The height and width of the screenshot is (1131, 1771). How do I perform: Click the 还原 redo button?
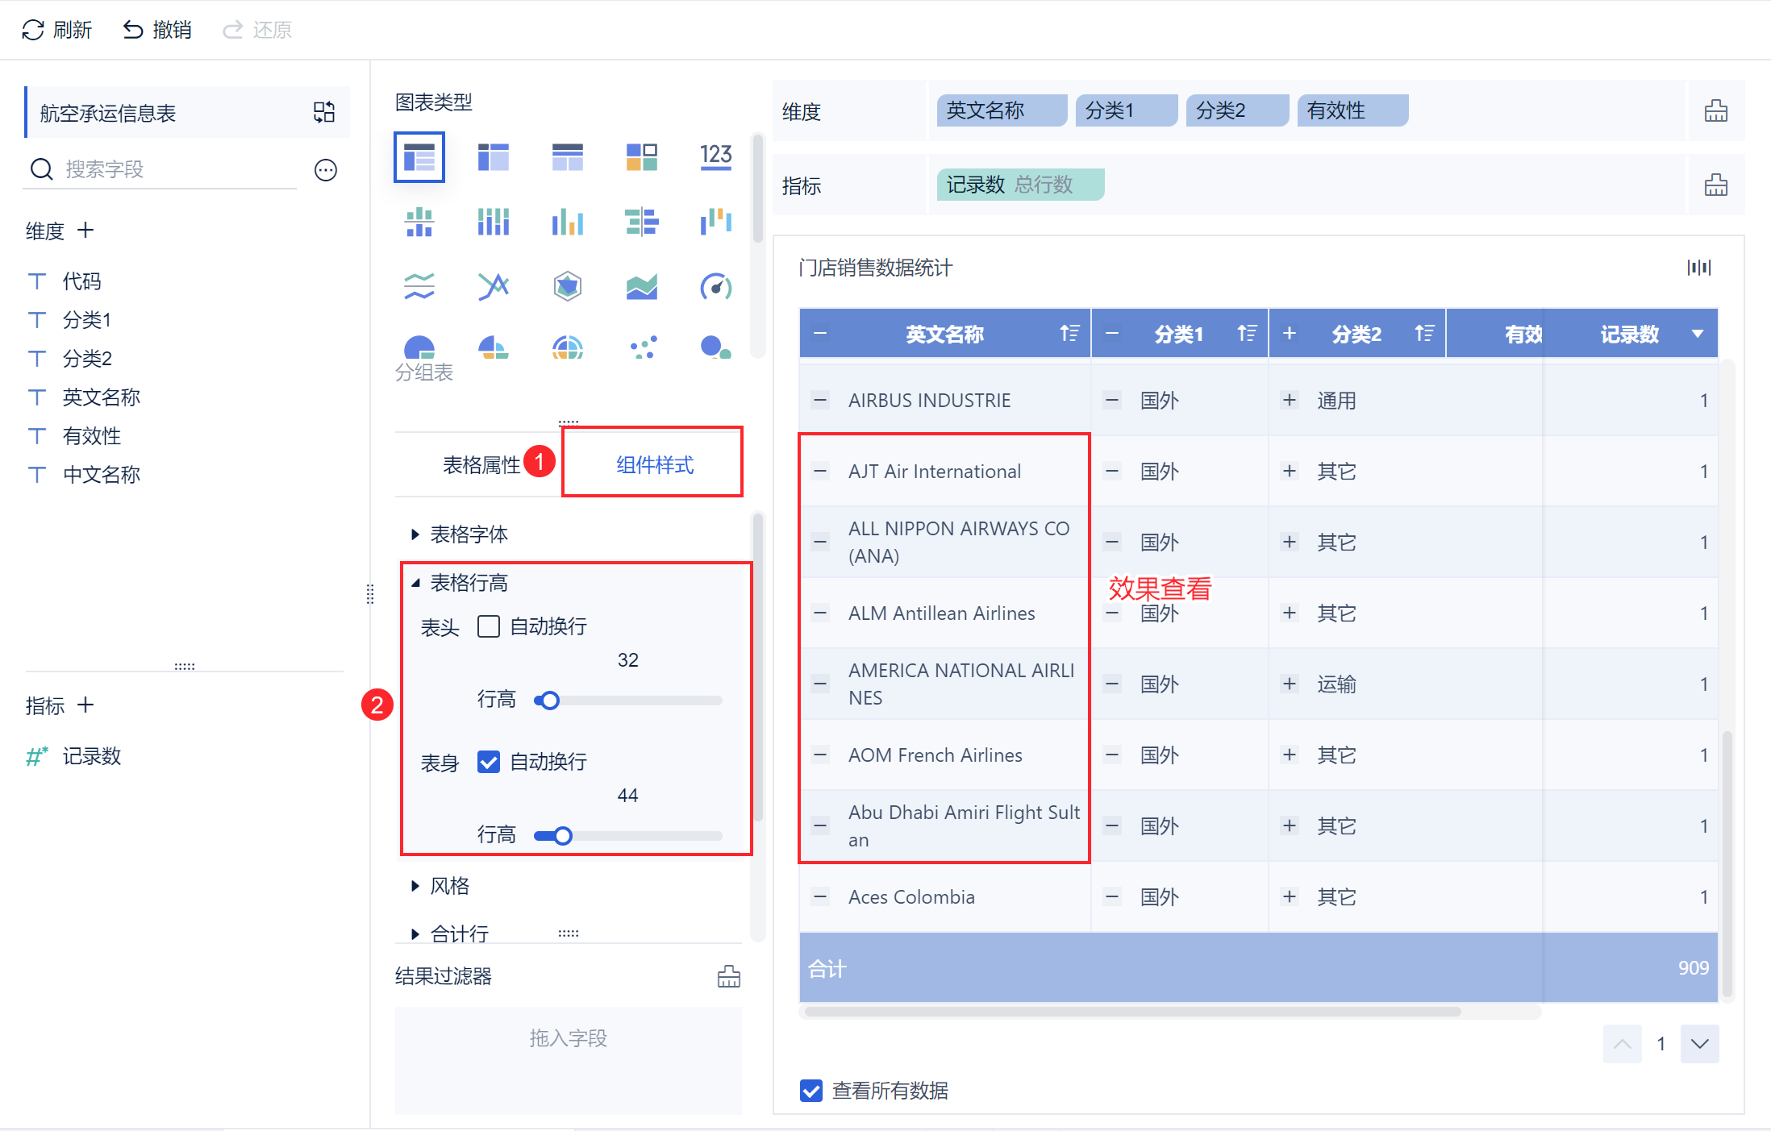tap(257, 30)
